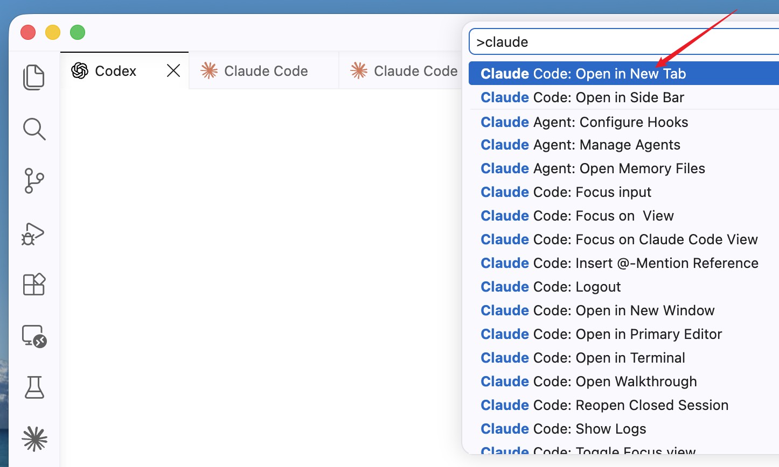Viewport: 779px width, 467px height.
Task: Run "Claude Code: Insert @-Mention Reference"
Action: pos(624,263)
